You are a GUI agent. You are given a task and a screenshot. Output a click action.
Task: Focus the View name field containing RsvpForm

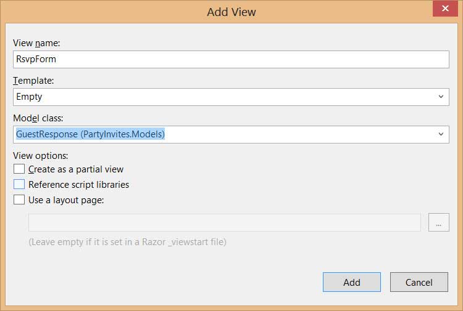click(x=231, y=59)
